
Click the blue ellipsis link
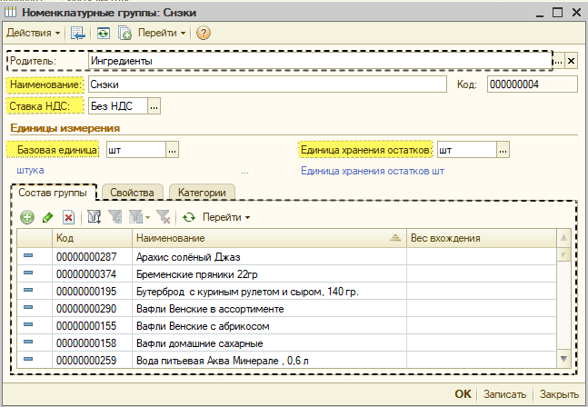244,173
